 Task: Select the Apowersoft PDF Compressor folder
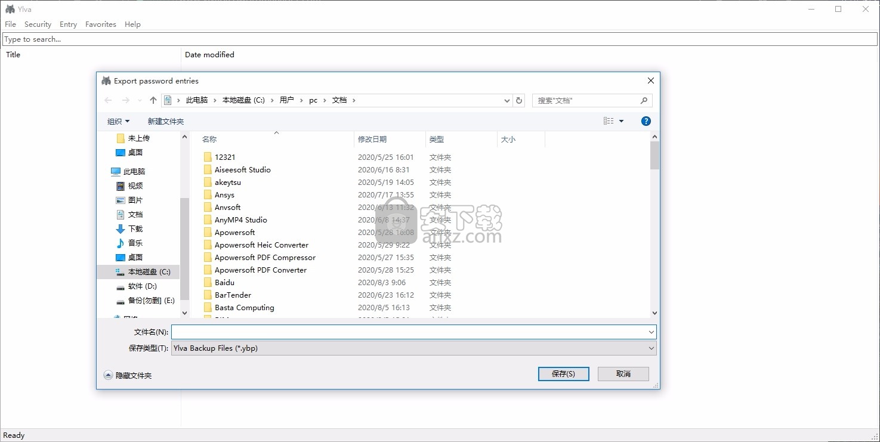coord(265,257)
